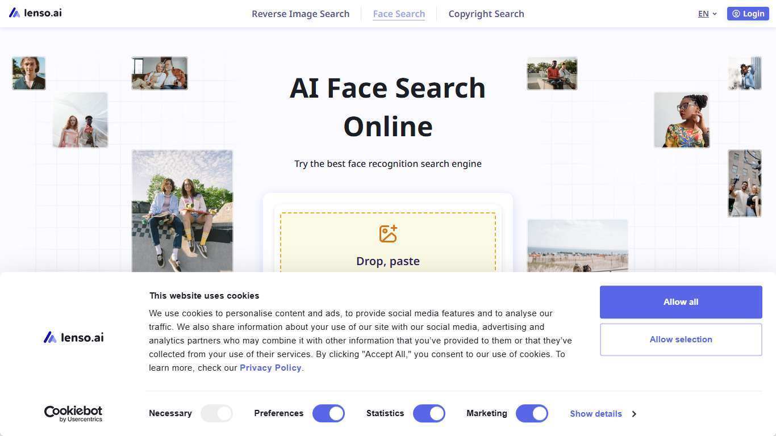This screenshot has height=436, width=776.
Task: Click the image upload icon in drop zone
Action: [x=388, y=233]
